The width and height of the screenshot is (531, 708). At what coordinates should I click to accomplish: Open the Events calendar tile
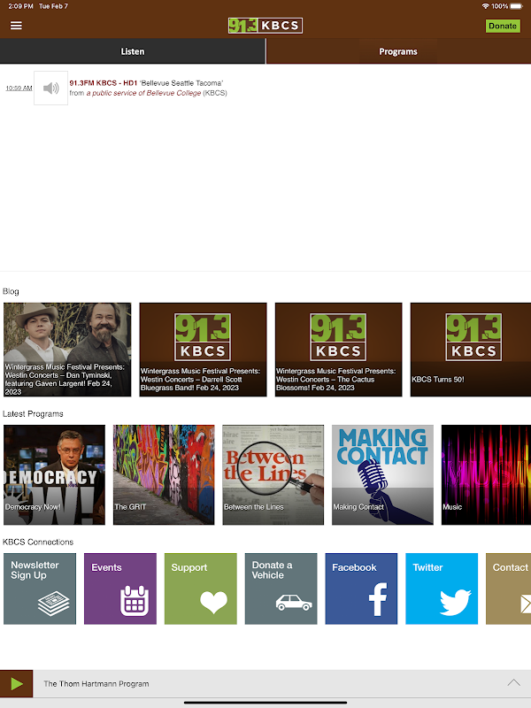[120, 589]
